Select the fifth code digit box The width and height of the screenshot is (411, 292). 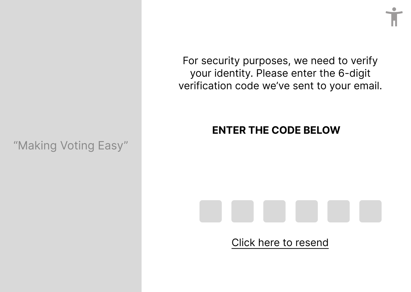pyautogui.click(x=339, y=211)
